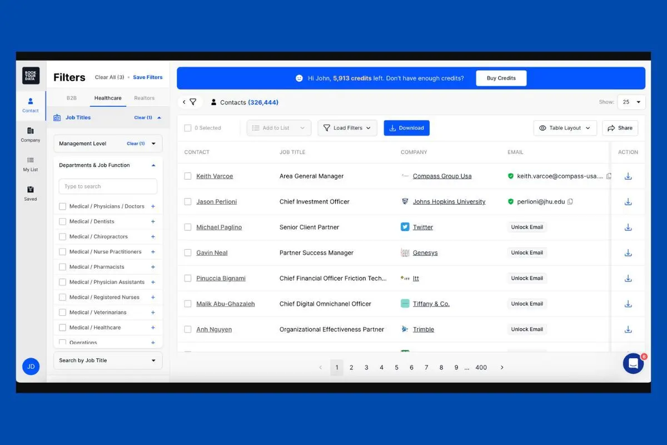Download Anh Nguyen's contact row
Screen dimensions: 667x445
click(628, 330)
